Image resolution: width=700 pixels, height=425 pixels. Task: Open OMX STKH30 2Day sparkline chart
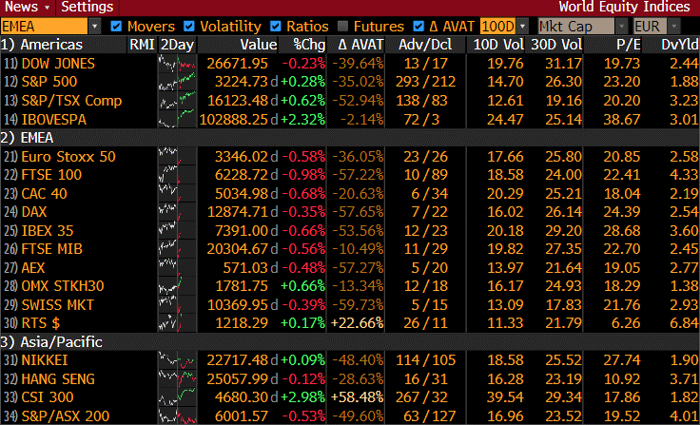[178, 286]
